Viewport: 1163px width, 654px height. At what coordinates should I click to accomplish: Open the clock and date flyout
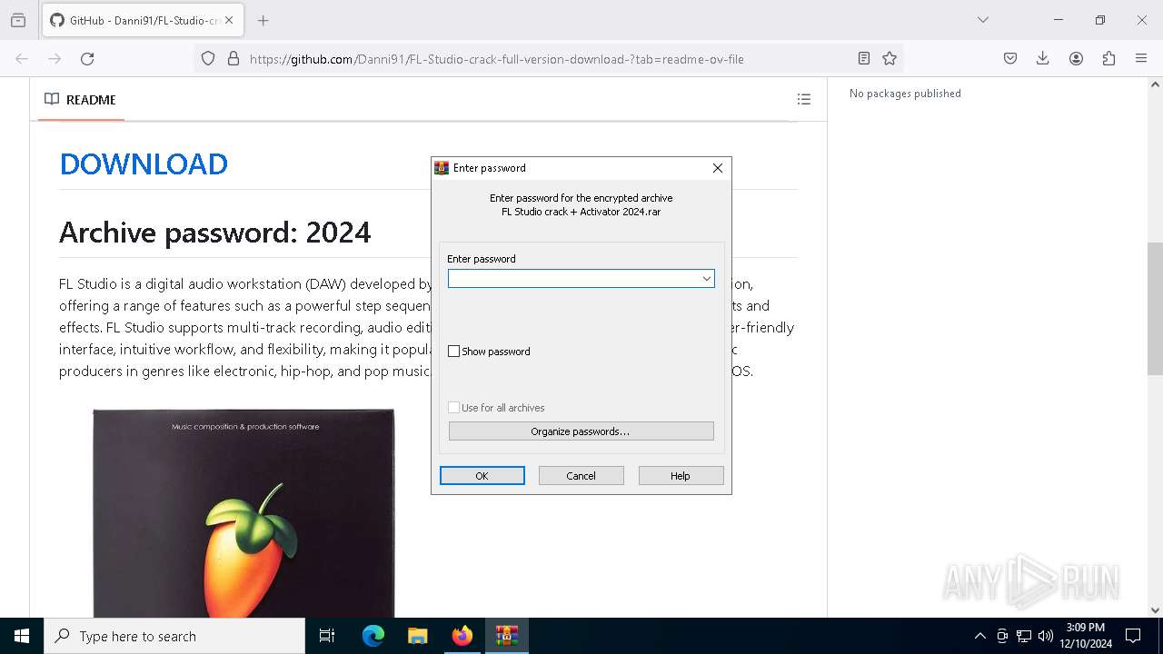1086,636
